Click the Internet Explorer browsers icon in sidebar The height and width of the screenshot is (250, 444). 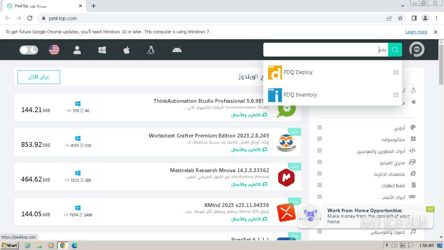(x=413, y=174)
